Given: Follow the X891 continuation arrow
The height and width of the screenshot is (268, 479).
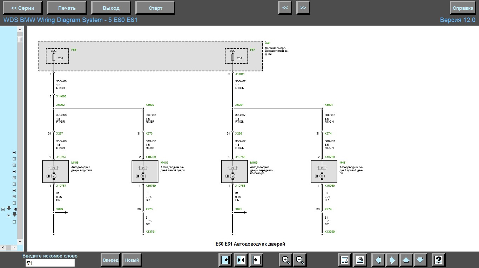Looking at the screenshot, I should (240, 212).
